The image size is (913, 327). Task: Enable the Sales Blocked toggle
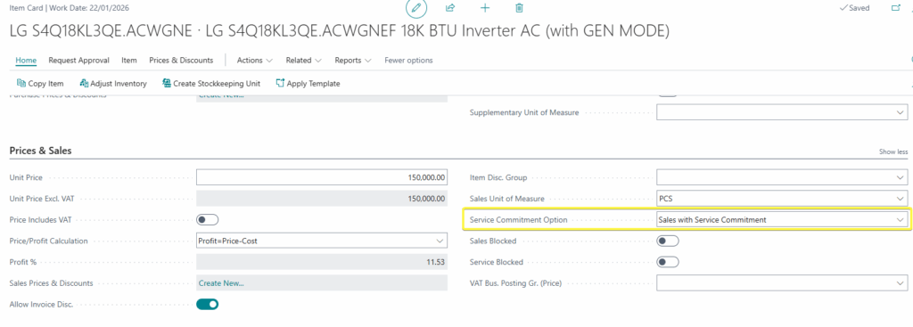coord(667,241)
